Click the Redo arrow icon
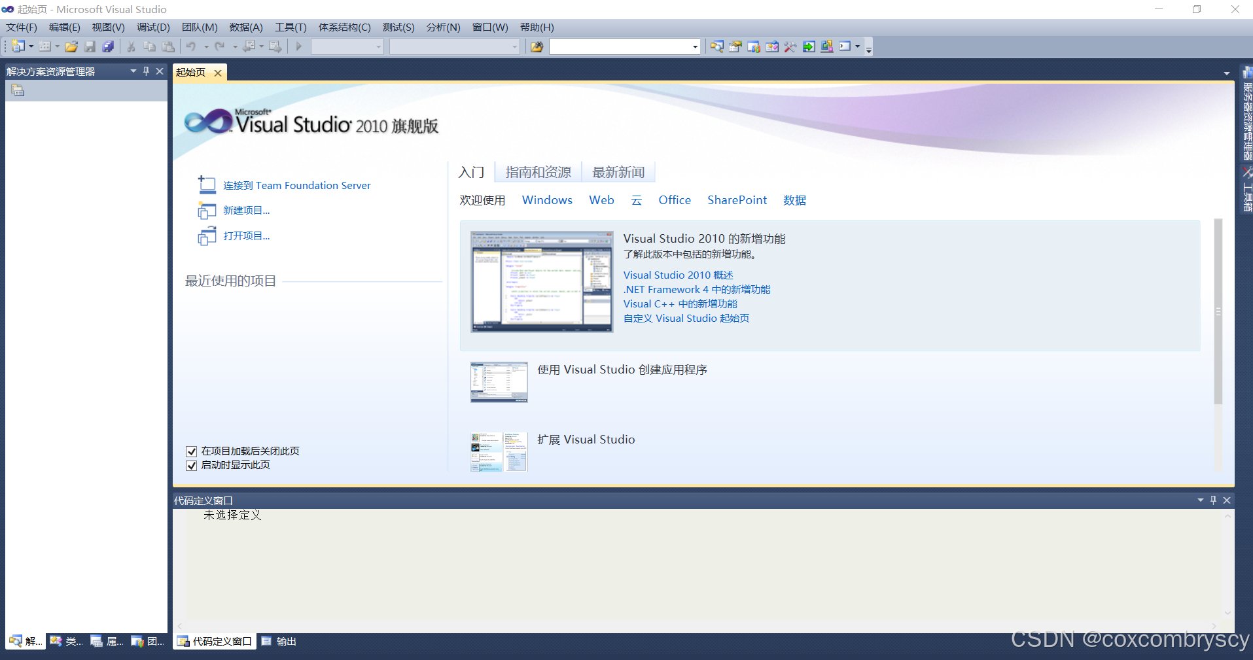The height and width of the screenshot is (660, 1253). point(220,46)
